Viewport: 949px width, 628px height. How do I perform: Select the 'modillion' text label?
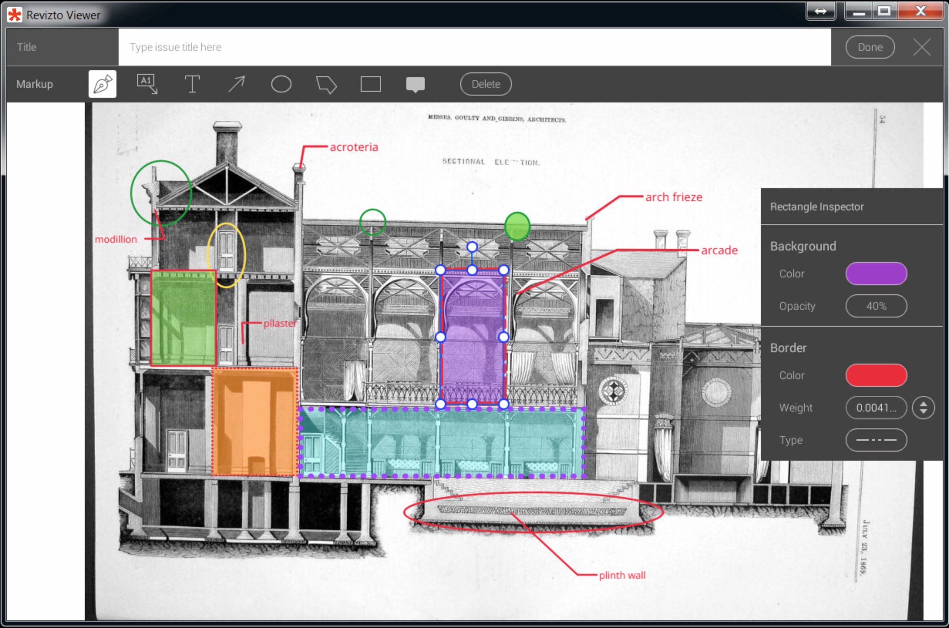(116, 239)
